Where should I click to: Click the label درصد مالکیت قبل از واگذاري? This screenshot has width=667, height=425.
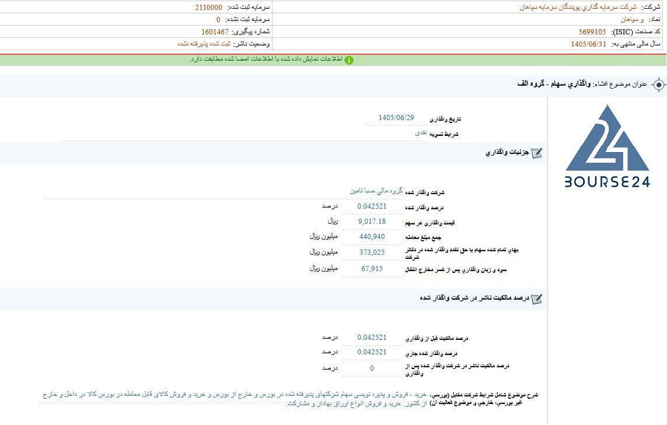[436, 339]
